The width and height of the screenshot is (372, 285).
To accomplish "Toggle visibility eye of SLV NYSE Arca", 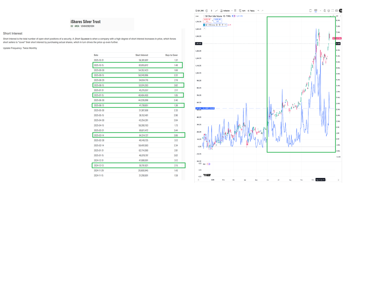I will (217, 25).
